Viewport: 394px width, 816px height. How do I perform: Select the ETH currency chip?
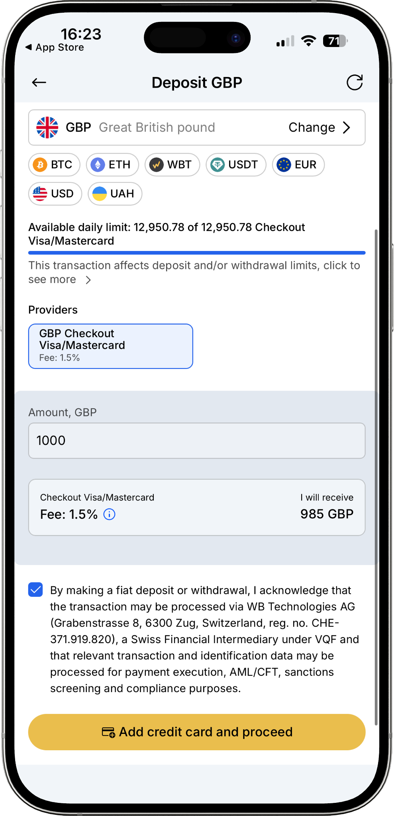(x=112, y=165)
